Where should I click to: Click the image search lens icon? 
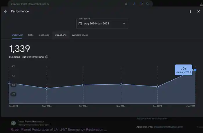(x=141, y=4)
